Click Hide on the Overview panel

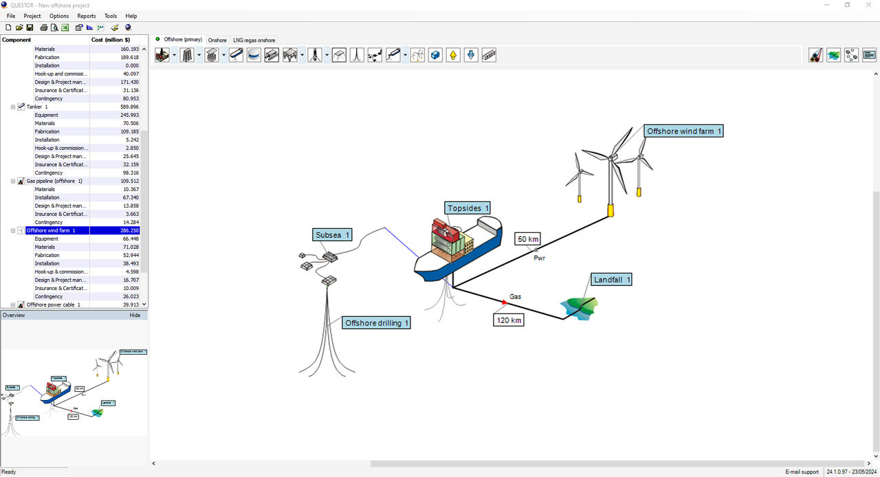(x=135, y=315)
